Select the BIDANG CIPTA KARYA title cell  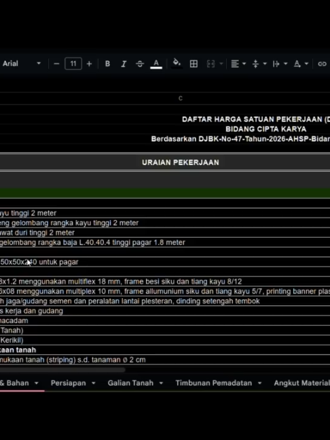tap(265, 129)
